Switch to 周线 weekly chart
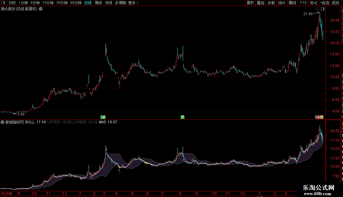 (x=98, y=3)
